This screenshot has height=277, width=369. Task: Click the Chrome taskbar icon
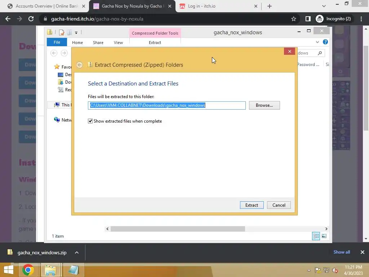[x=28, y=270]
